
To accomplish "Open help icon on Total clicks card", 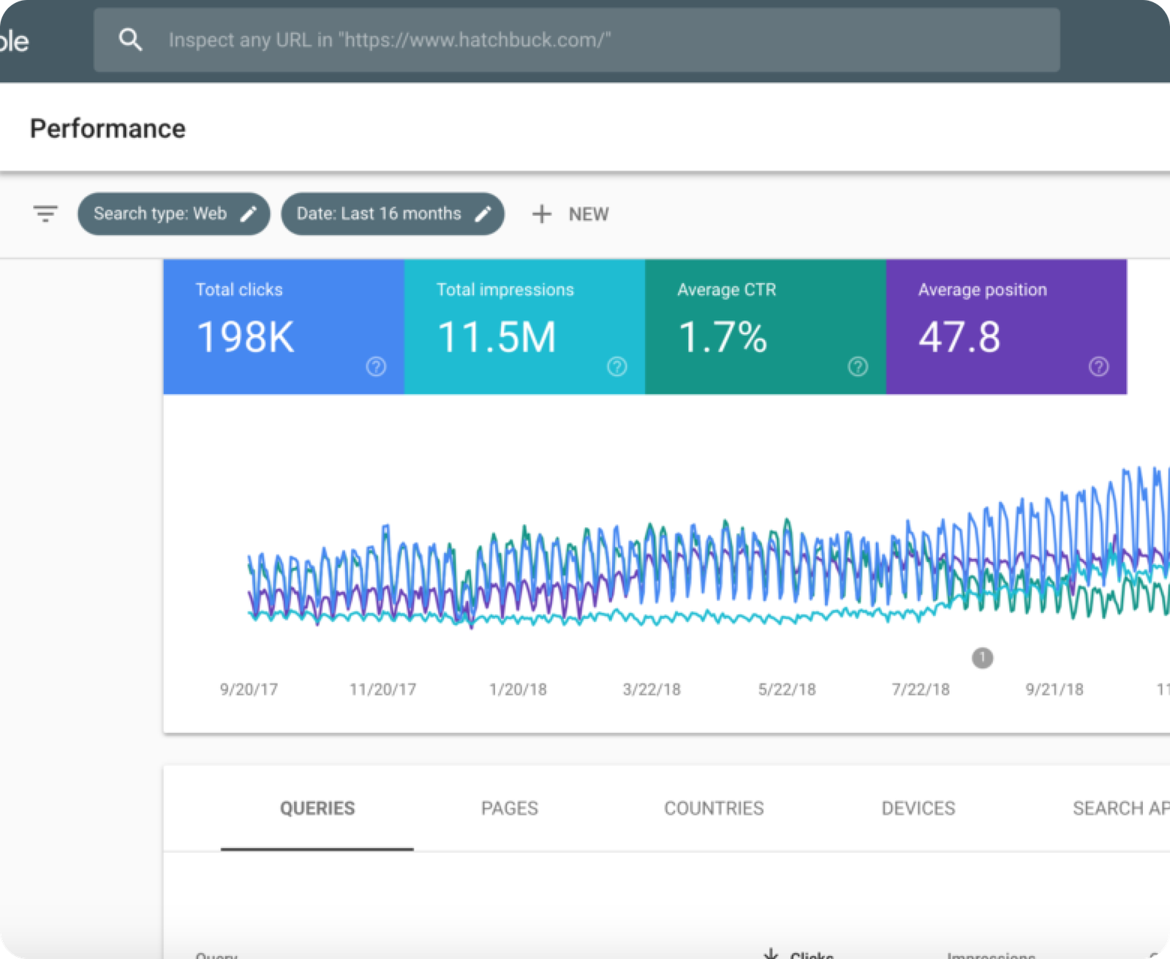I will tap(376, 366).
